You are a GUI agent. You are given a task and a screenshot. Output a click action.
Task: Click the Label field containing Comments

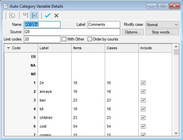pyautogui.click(x=104, y=24)
